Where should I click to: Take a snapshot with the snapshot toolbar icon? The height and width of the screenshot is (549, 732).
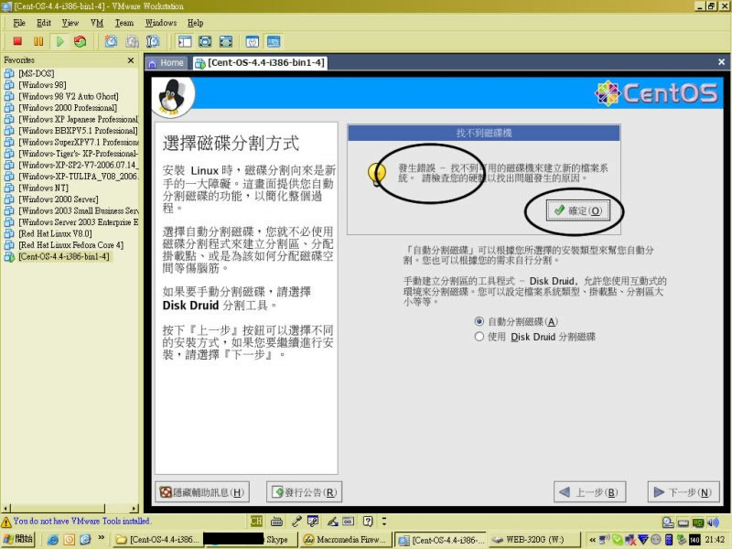(x=111, y=41)
